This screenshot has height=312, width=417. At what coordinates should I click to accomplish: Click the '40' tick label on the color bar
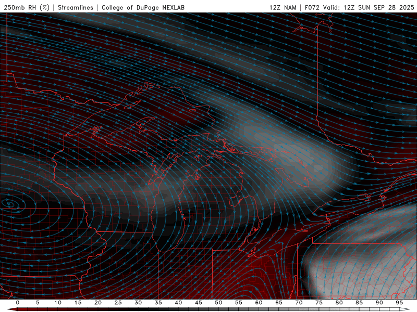(x=178, y=303)
